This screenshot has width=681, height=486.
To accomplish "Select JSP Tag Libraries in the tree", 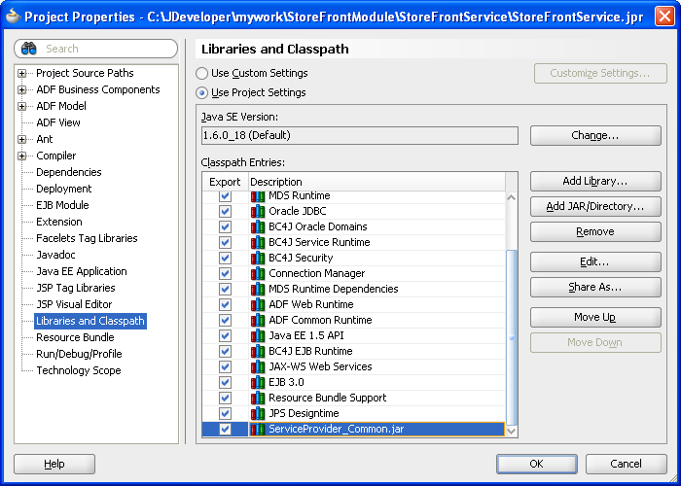I will [76, 288].
